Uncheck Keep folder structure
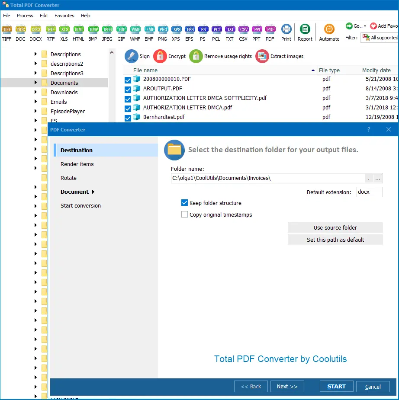The image size is (399, 400). (184, 203)
